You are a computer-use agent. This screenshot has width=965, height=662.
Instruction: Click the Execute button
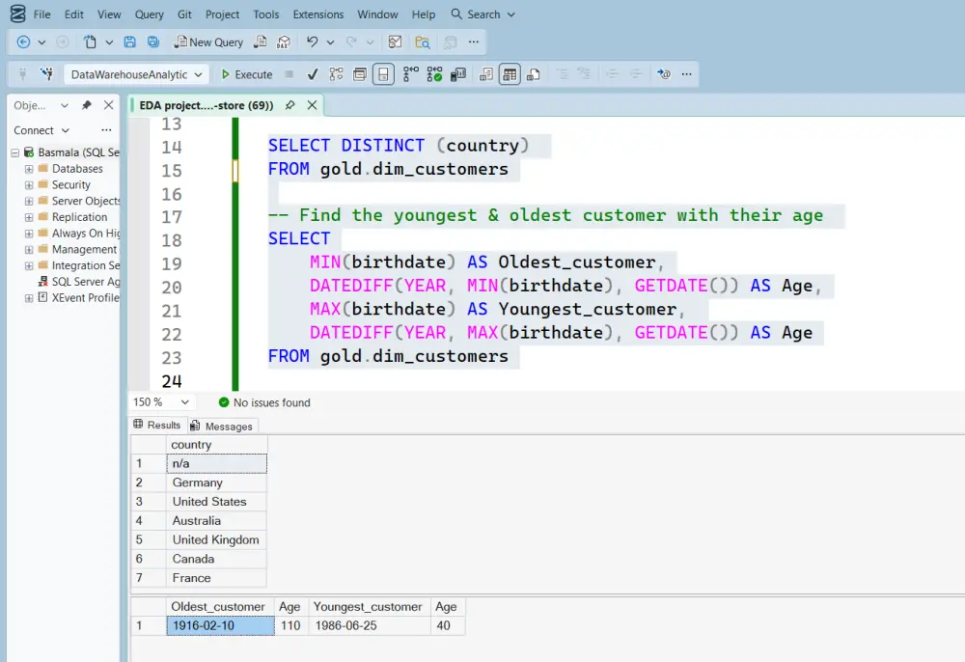coord(247,74)
